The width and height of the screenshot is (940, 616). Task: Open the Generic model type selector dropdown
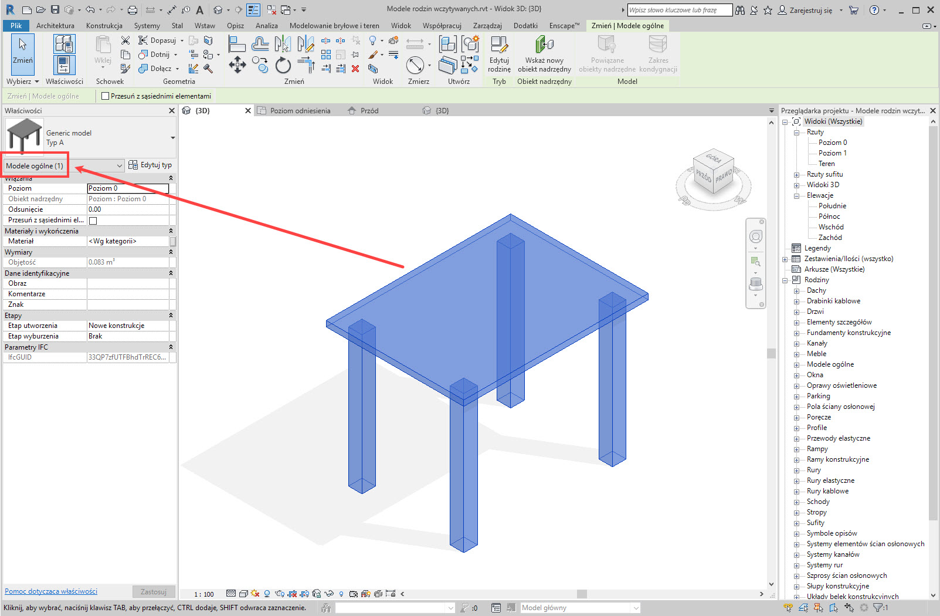click(x=172, y=138)
